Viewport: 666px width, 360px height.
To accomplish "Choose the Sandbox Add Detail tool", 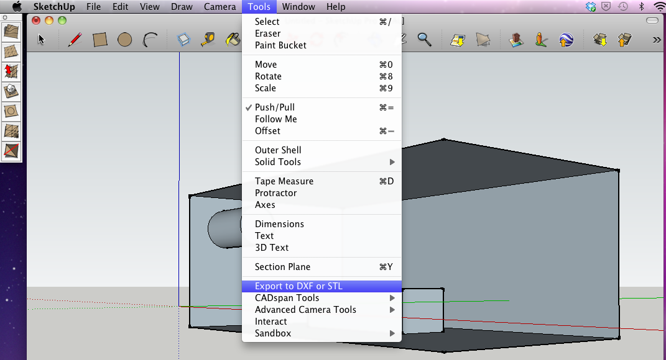I will tap(11, 131).
